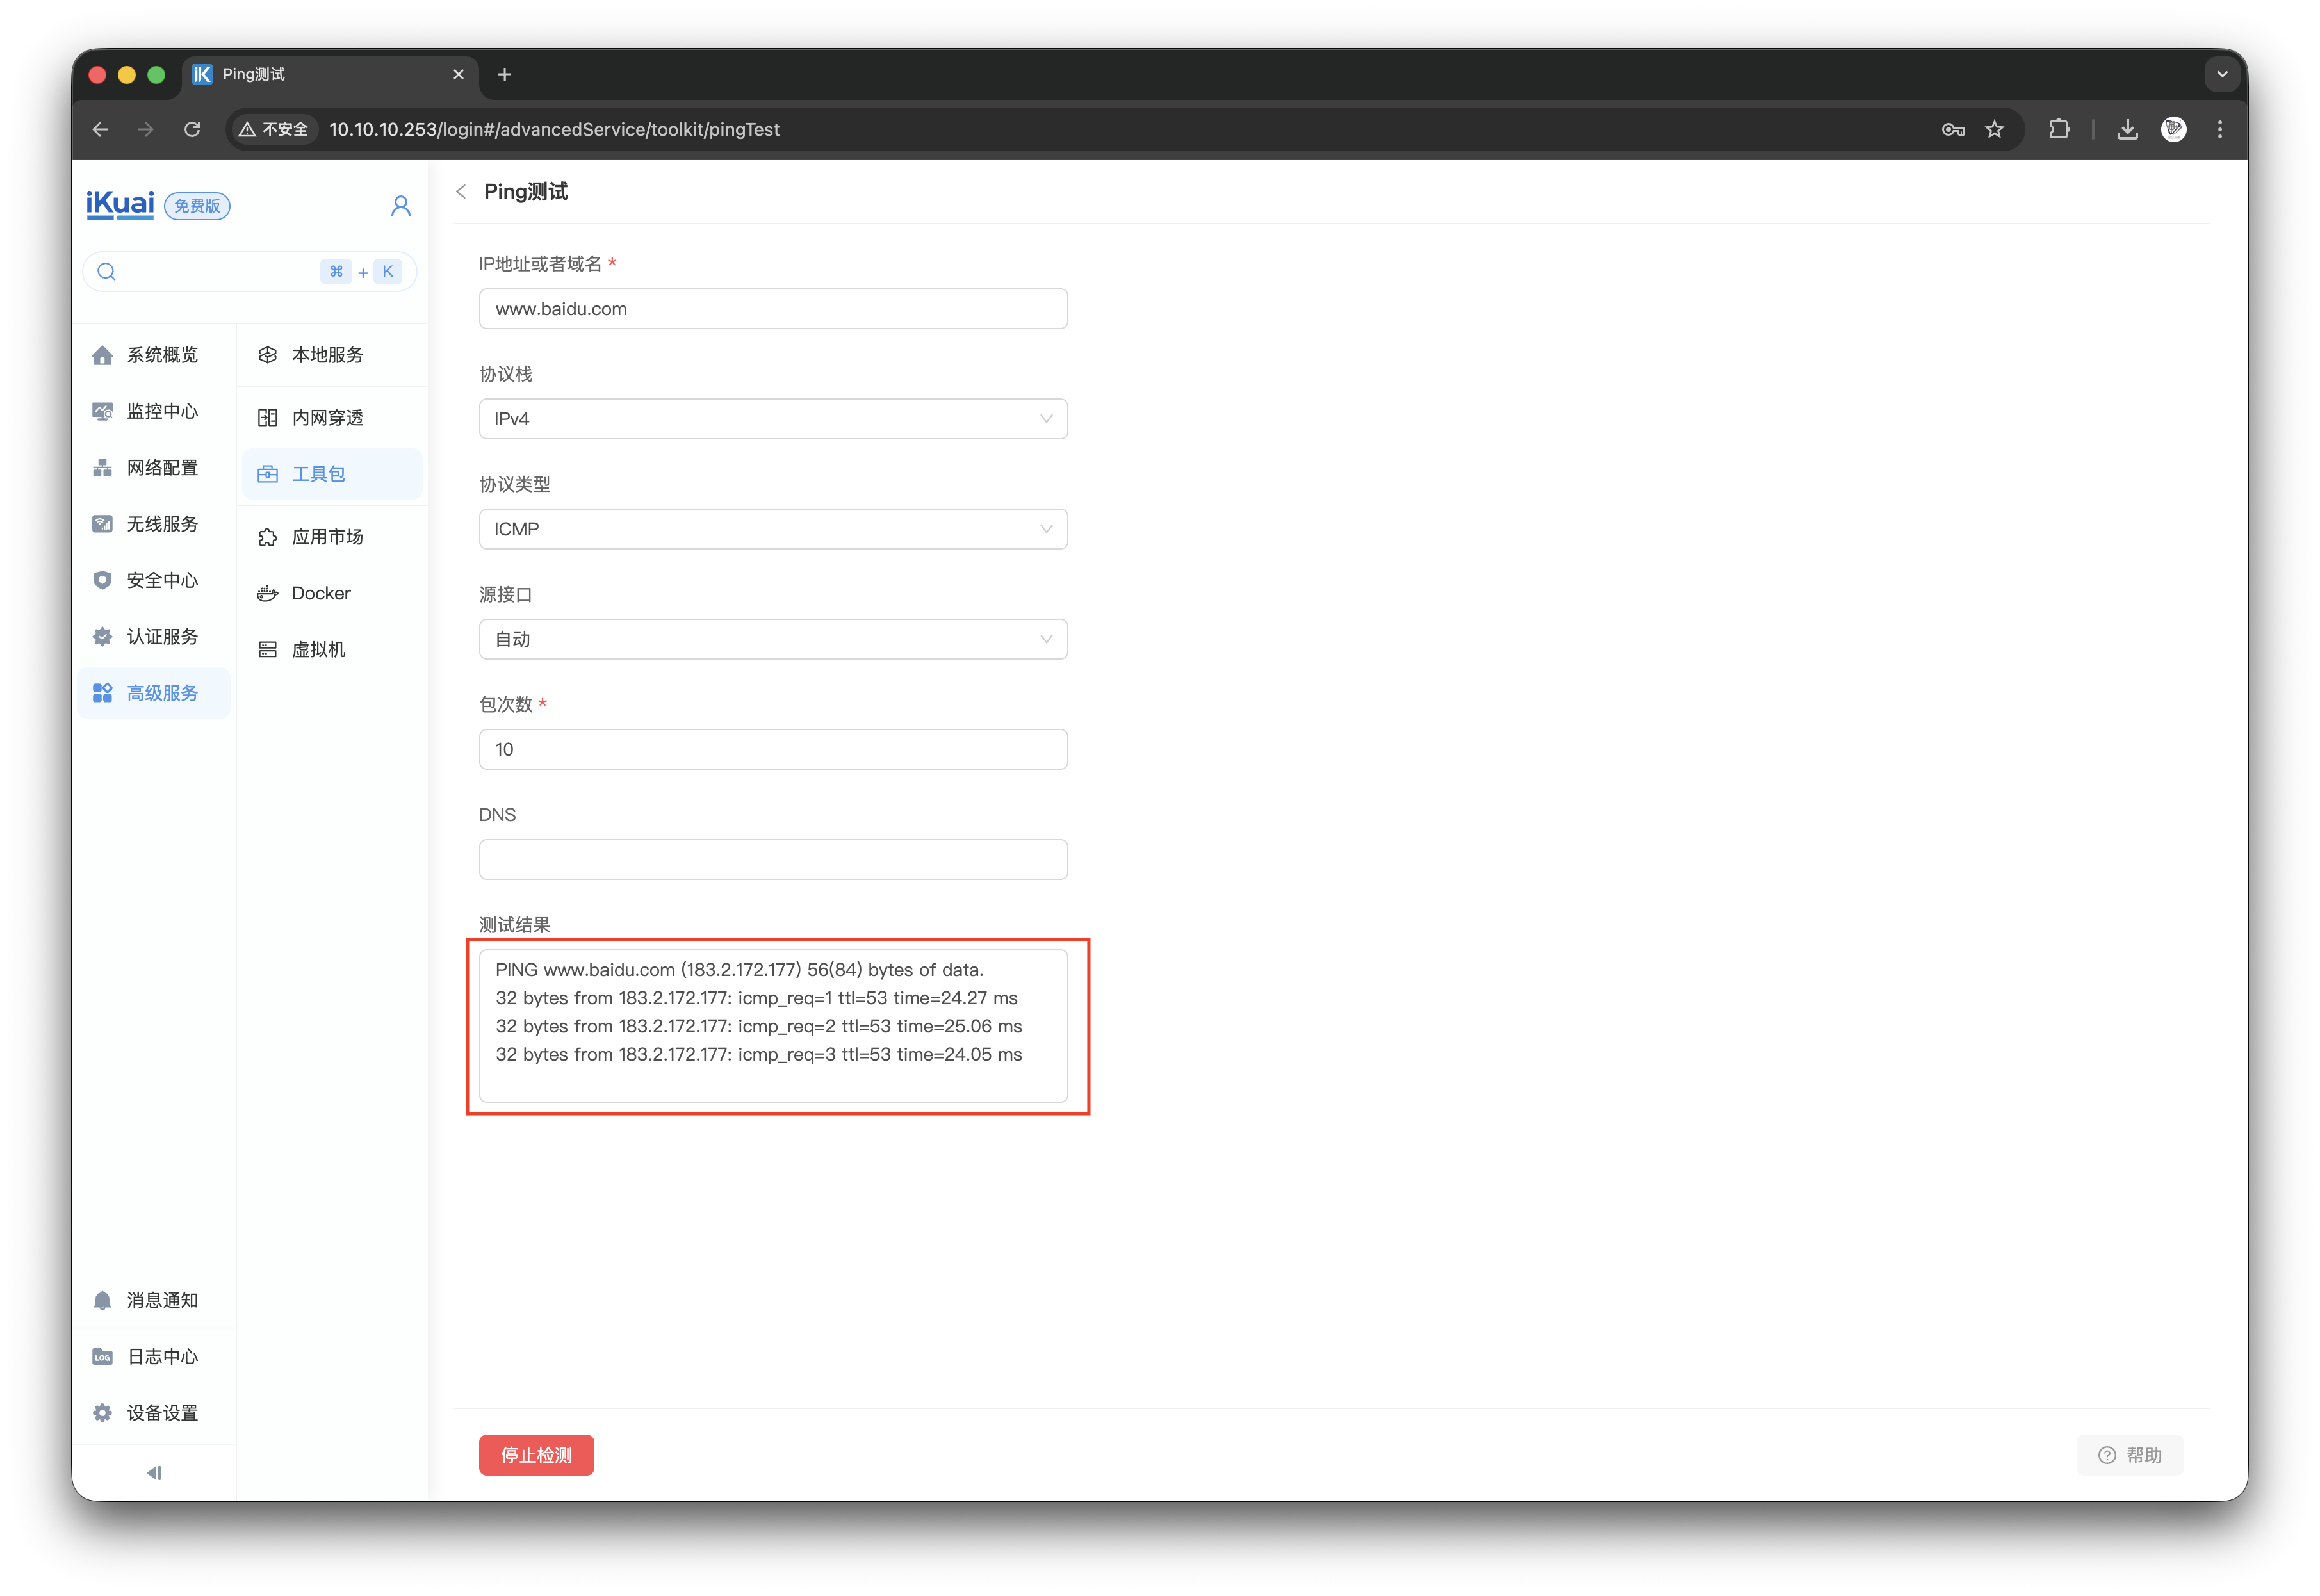Image resolution: width=2320 pixels, height=1596 pixels.
Task: Go to 安全中心 security center
Action: coord(161,580)
